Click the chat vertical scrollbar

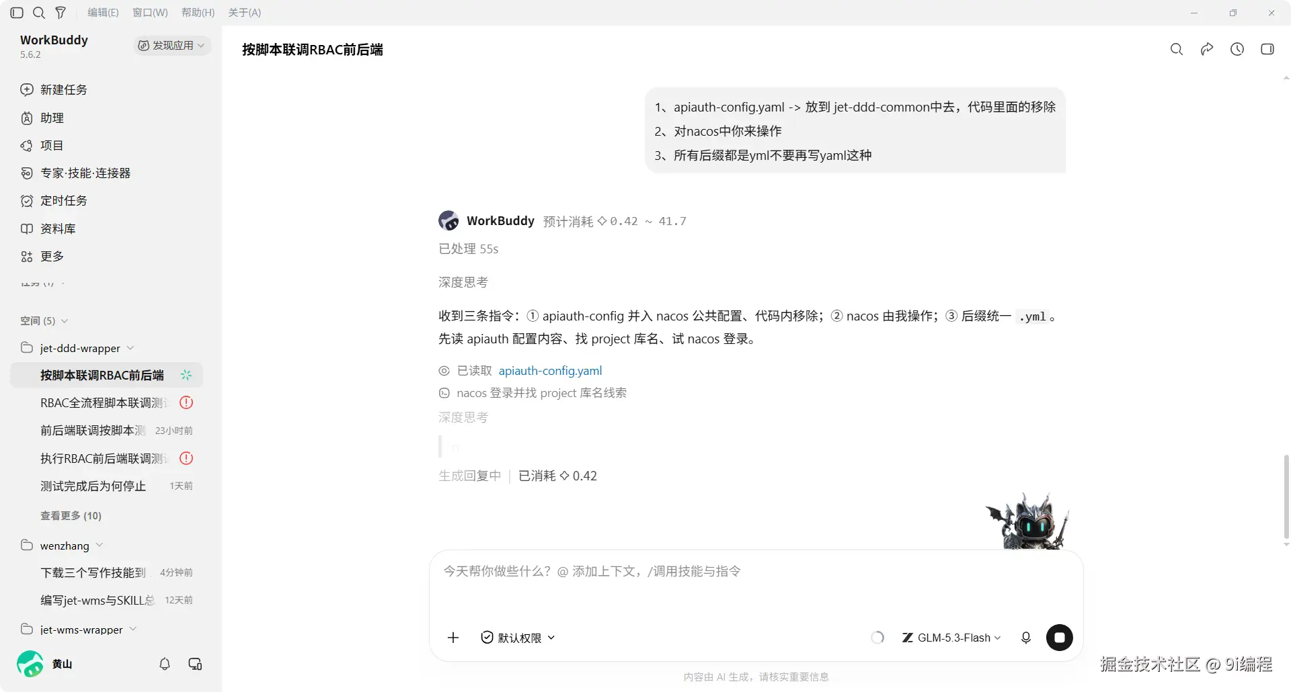coord(1286,497)
